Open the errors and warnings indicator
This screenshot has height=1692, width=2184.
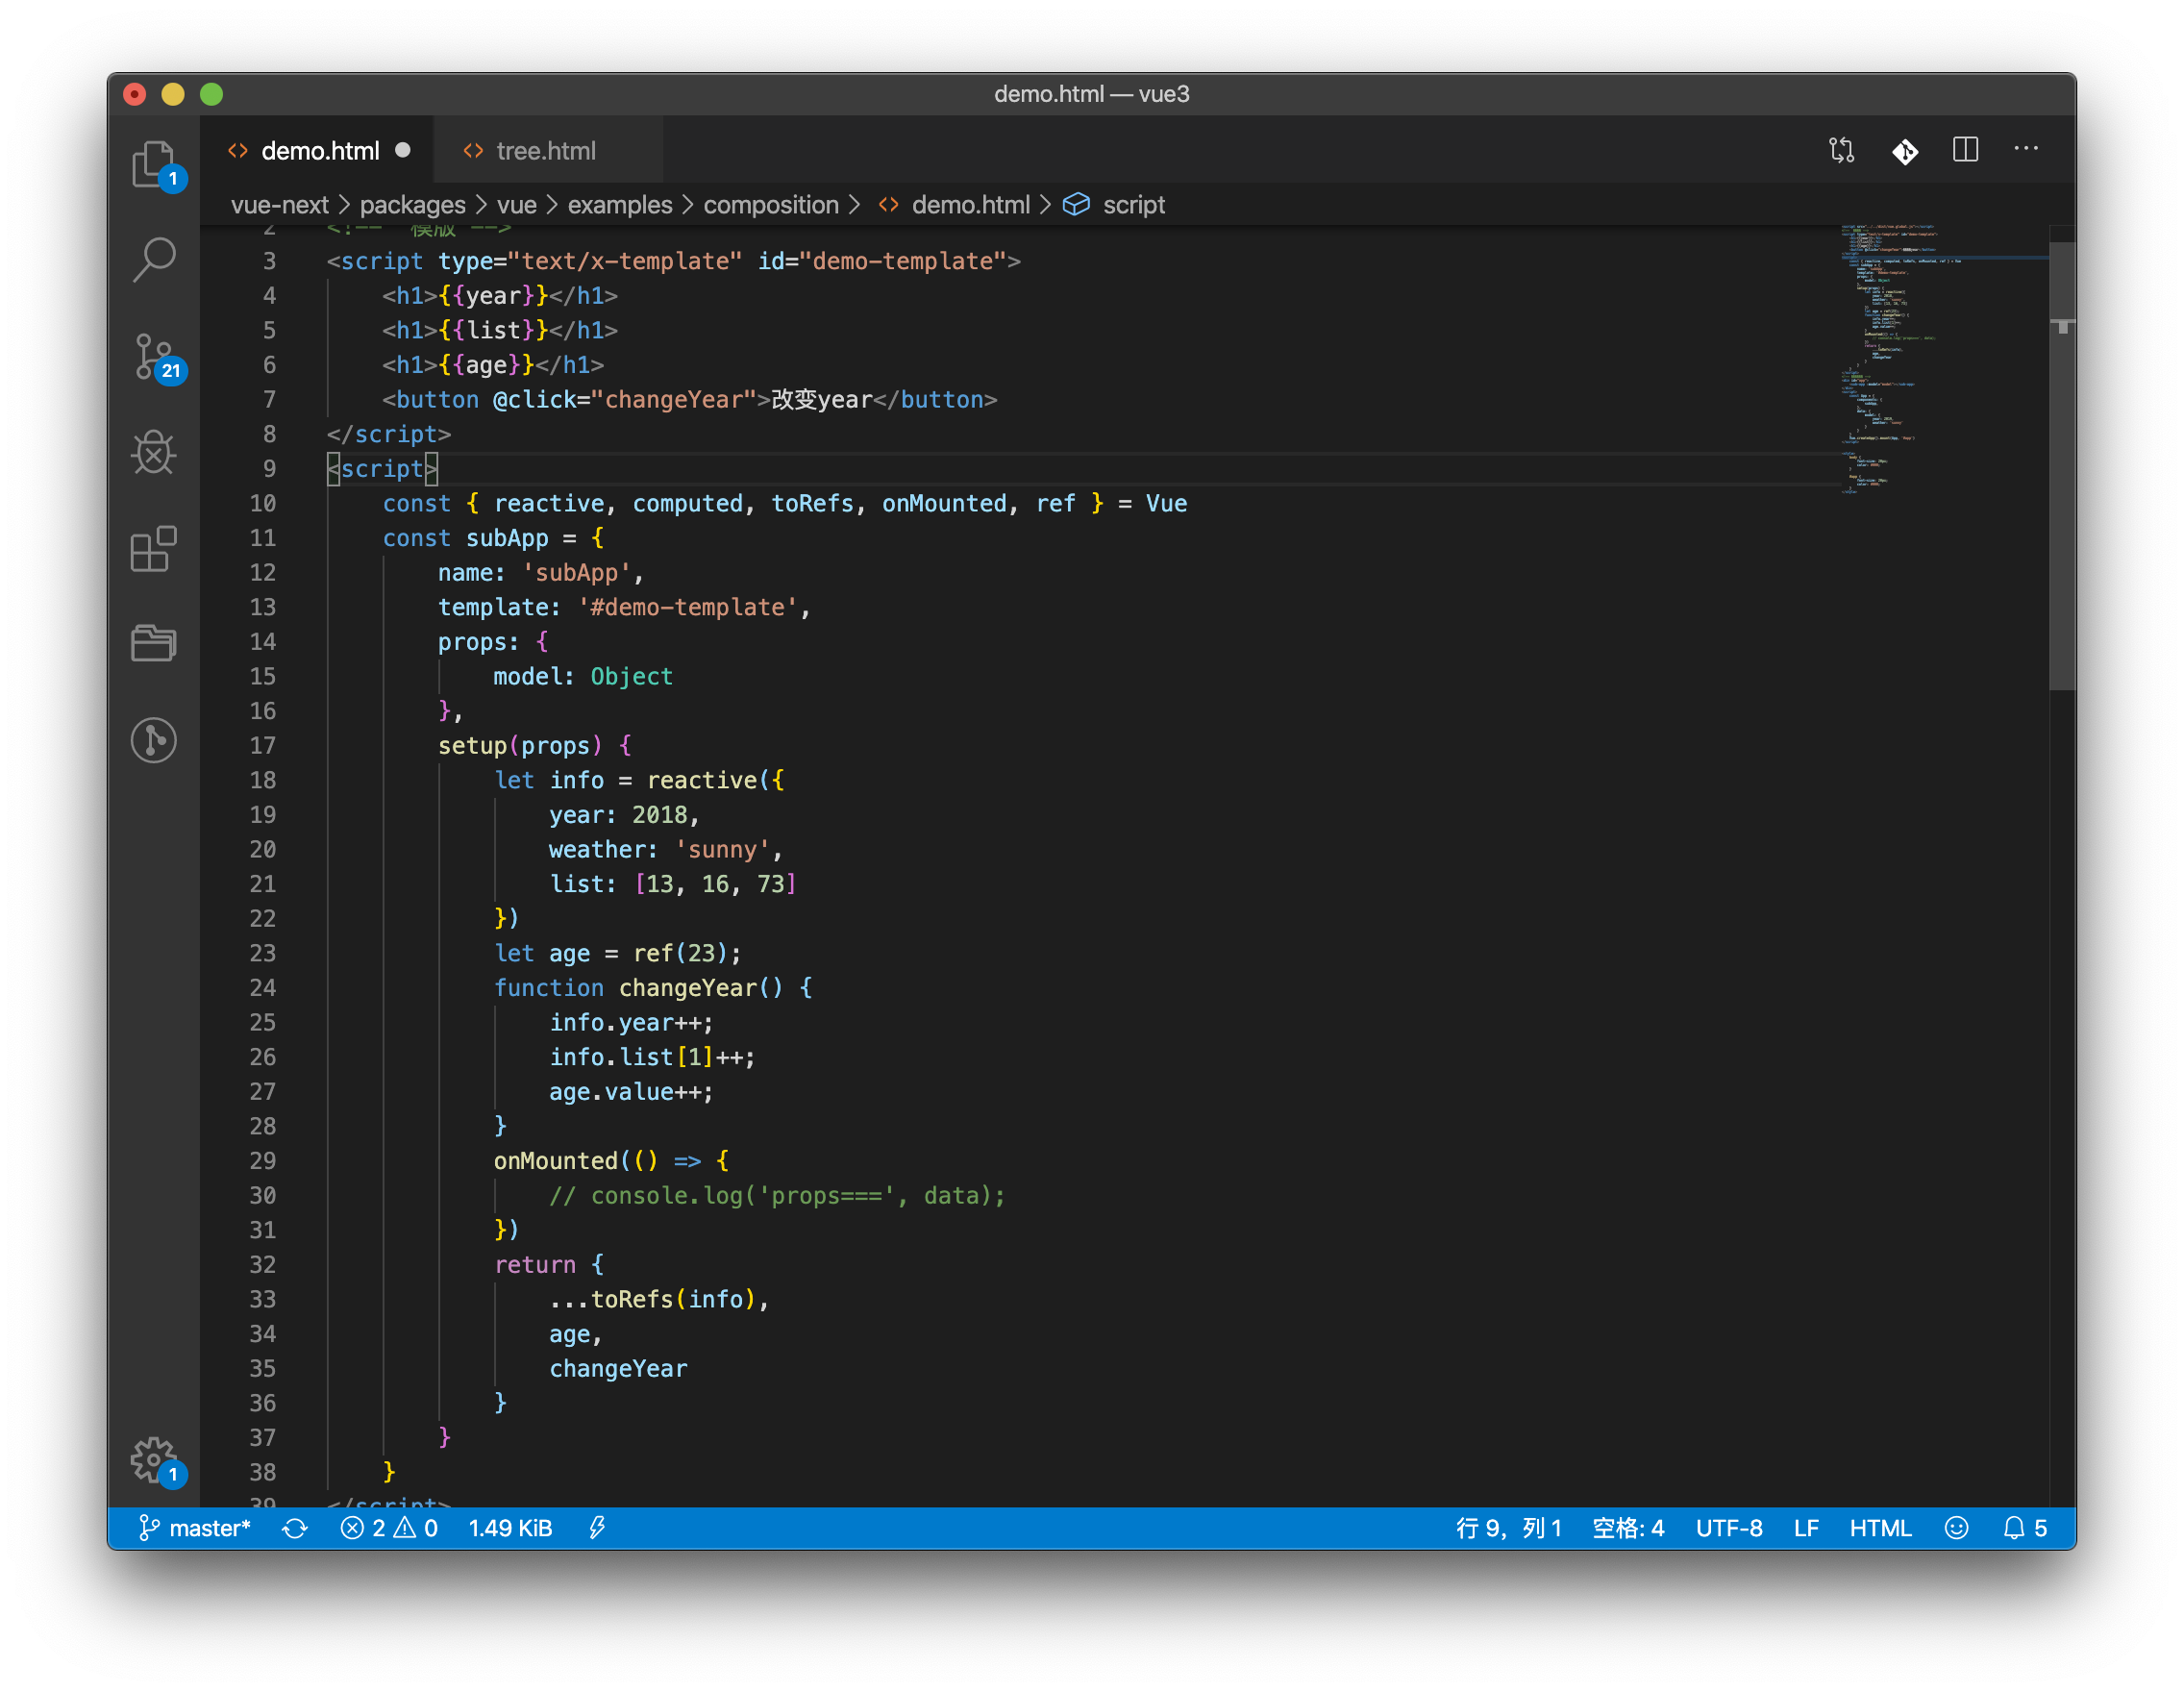click(x=389, y=1527)
